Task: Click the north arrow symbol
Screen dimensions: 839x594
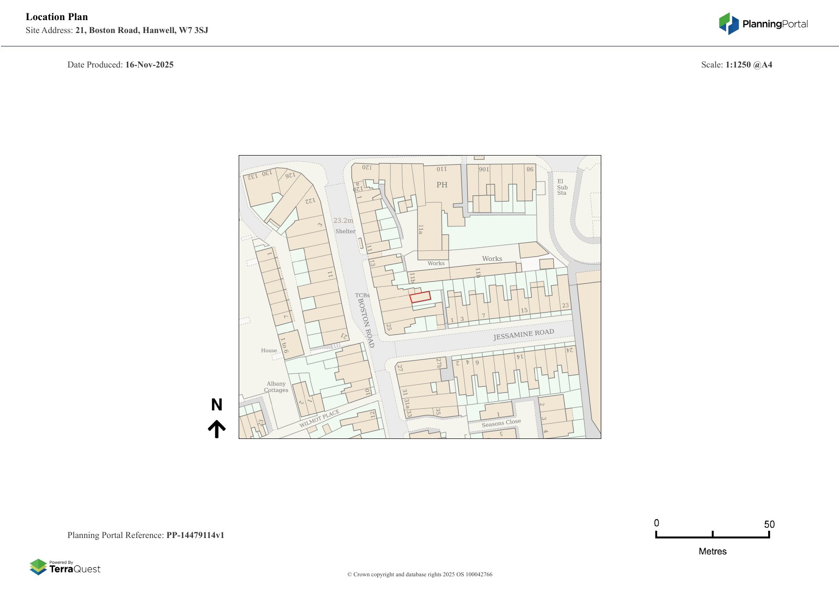Action: click(217, 429)
